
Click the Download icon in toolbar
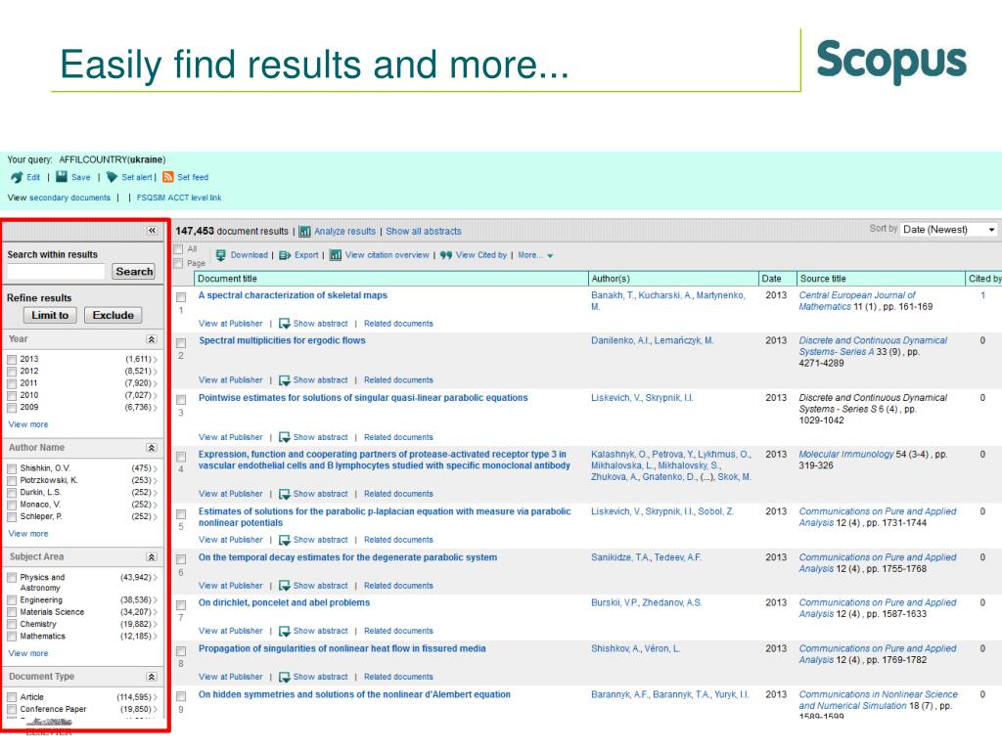(x=220, y=255)
